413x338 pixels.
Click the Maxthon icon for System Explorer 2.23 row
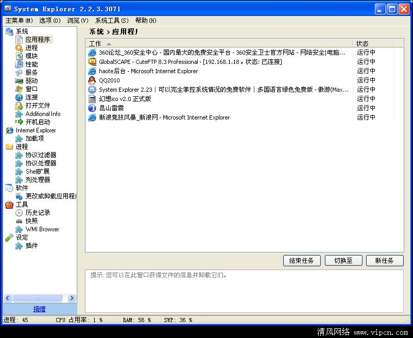tap(92, 90)
